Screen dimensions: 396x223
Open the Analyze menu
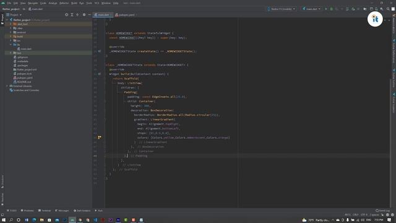pyautogui.click(x=53, y=3)
